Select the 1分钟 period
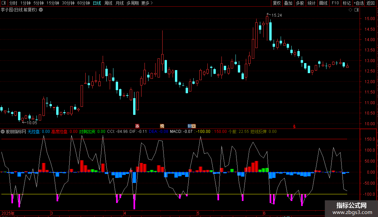378x217 pixels. (x=25, y=3)
